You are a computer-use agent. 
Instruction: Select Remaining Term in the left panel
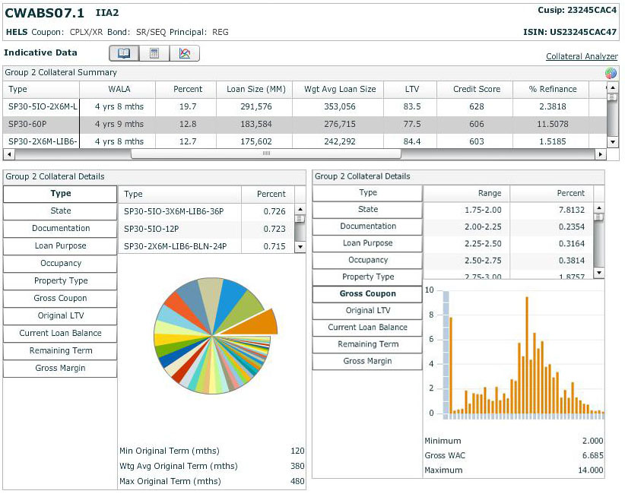pyautogui.click(x=59, y=351)
